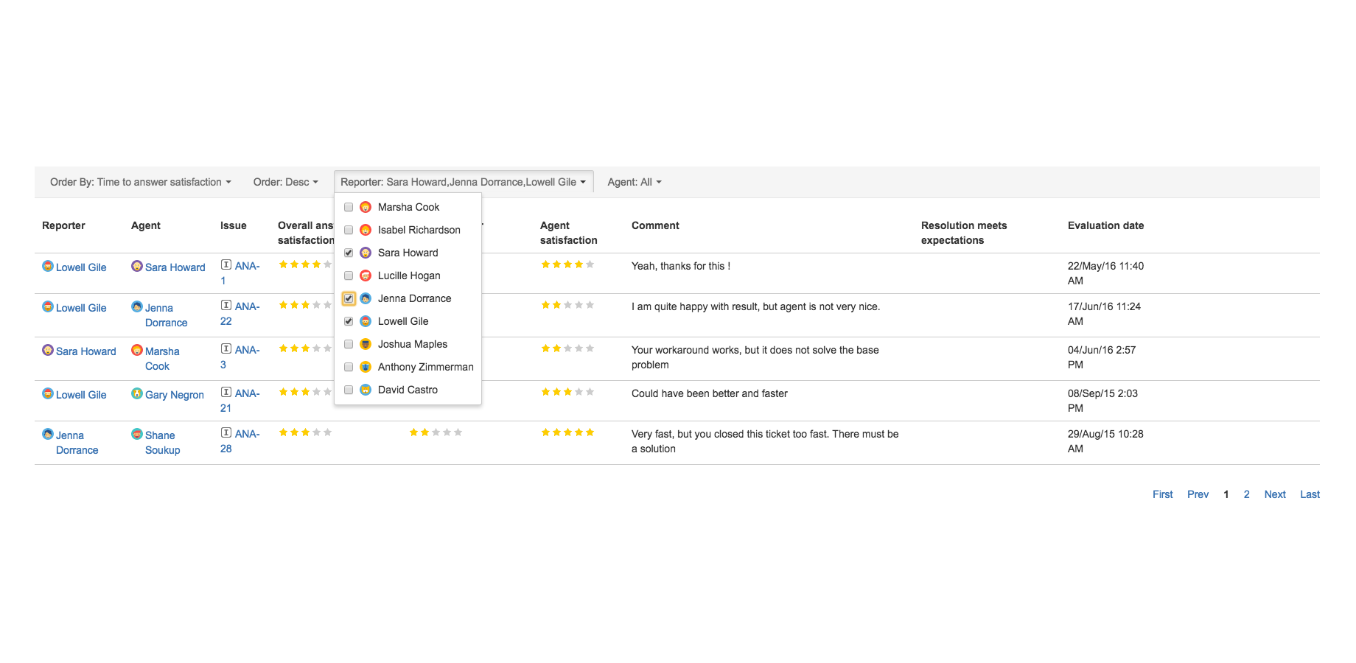Viewport: 1356px width, 663px height.
Task: Choose Jenna Dorrance entry in reporter list
Action: click(414, 298)
